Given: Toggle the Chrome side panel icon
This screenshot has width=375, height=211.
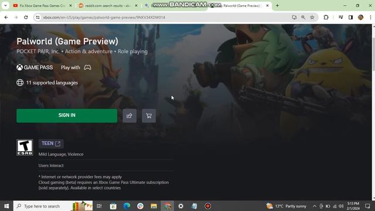Looking at the screenshot, I should pos(350,17).
